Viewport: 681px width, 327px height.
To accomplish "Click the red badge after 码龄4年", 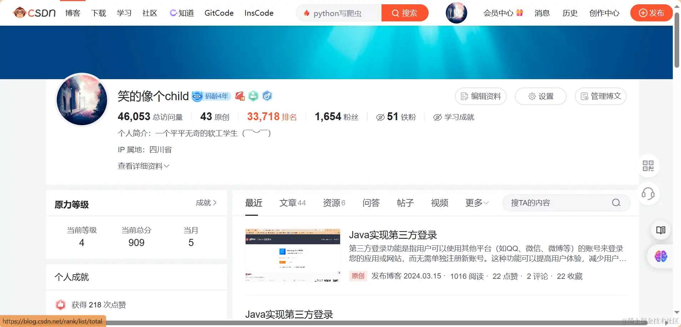I will (x=240, y=96).
